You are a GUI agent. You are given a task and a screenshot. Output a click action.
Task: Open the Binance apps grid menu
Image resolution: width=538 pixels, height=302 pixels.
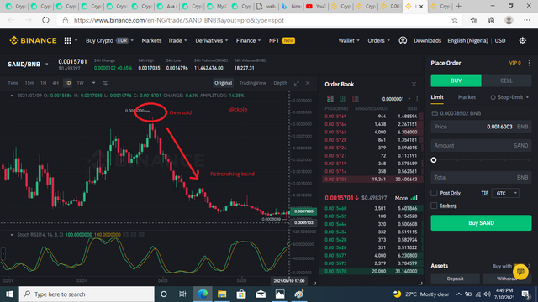[67, 40]
